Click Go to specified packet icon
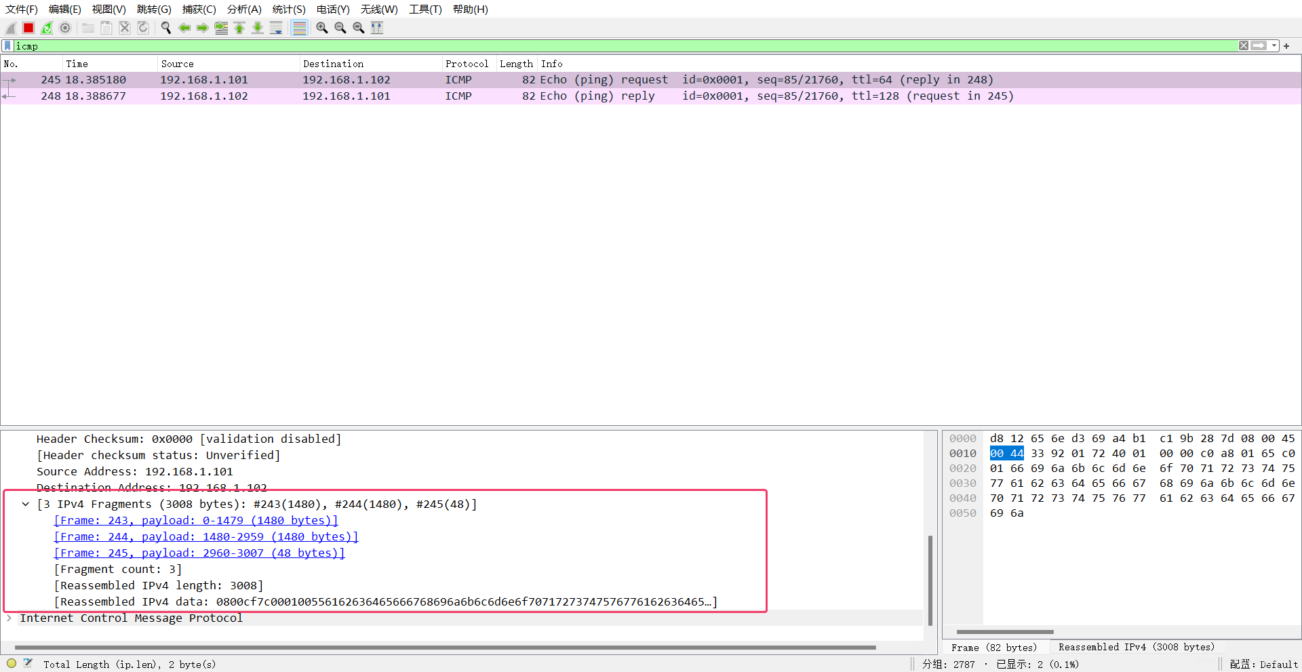This screenshot has height=672, width=1302. [221, 28]
